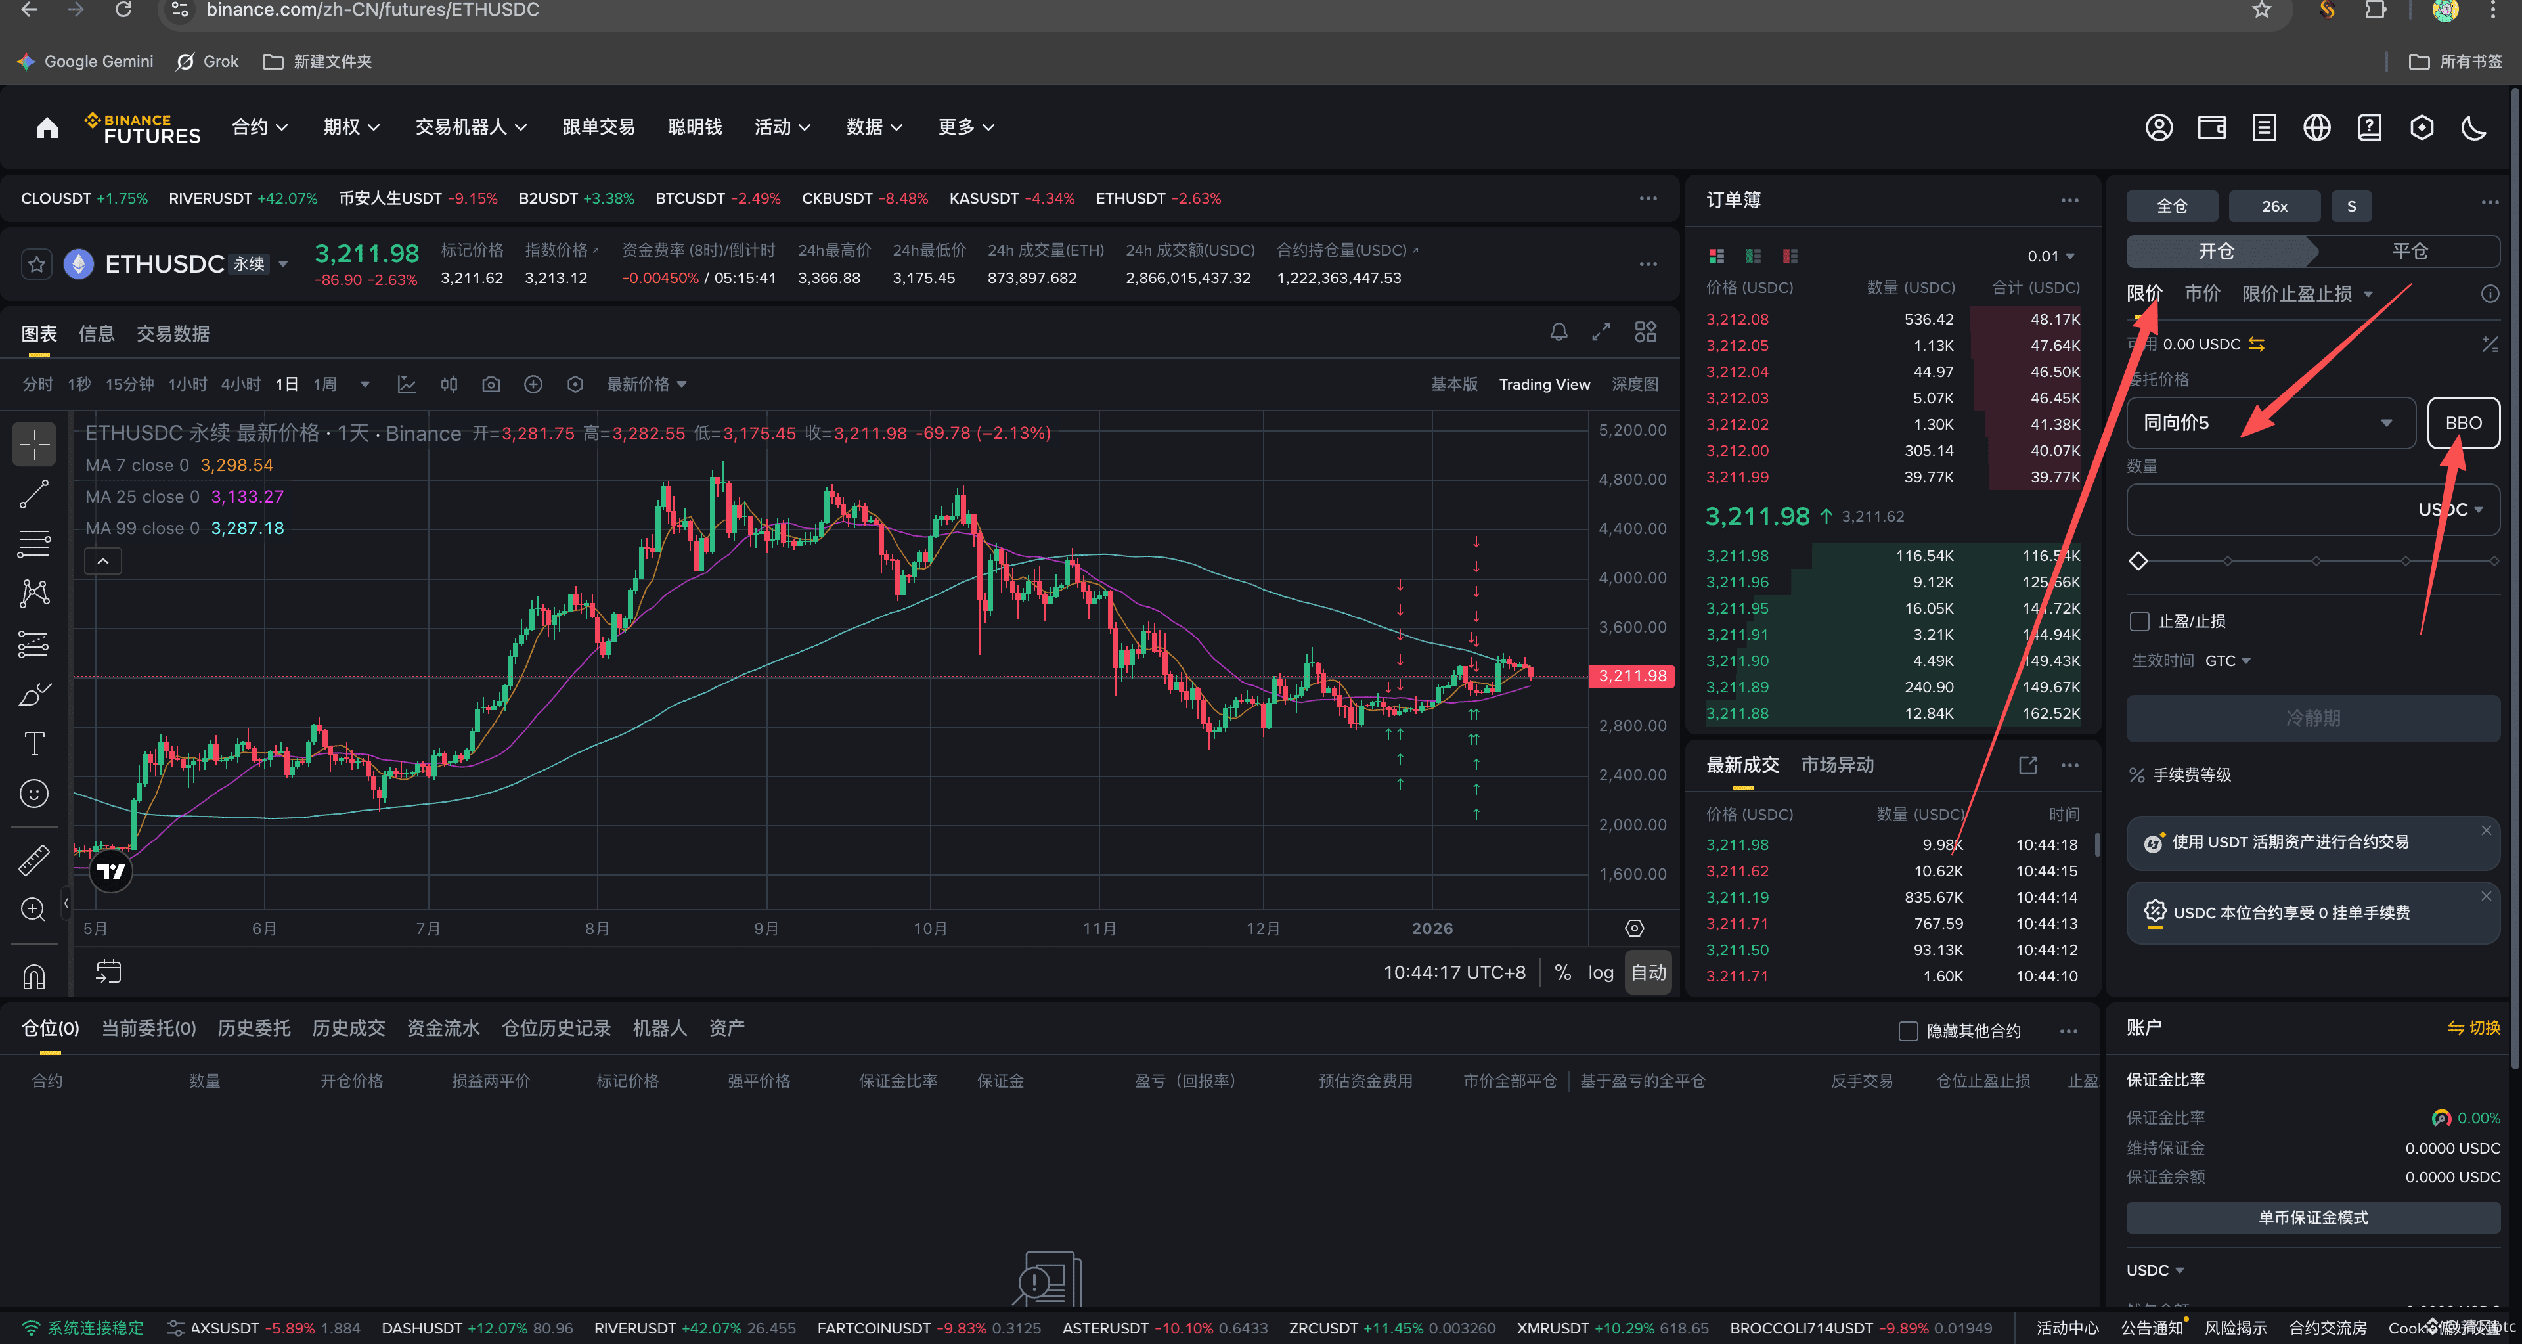Switch to 市场异动 tab
The height and width of the screenshot is (1344, 2522).
(x=1837, y=765)
